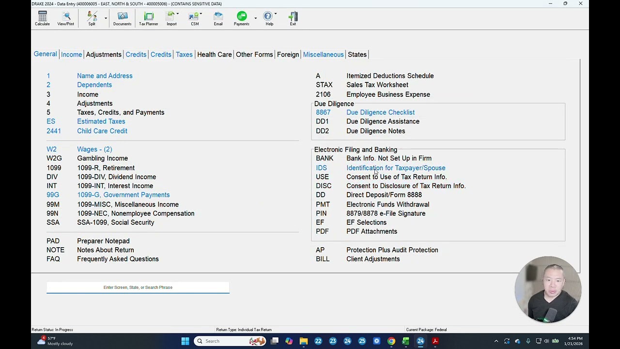Switch to the General tab
Image resolution: width=620 pixels, height=349 pixels.
(x=45, y=54)
